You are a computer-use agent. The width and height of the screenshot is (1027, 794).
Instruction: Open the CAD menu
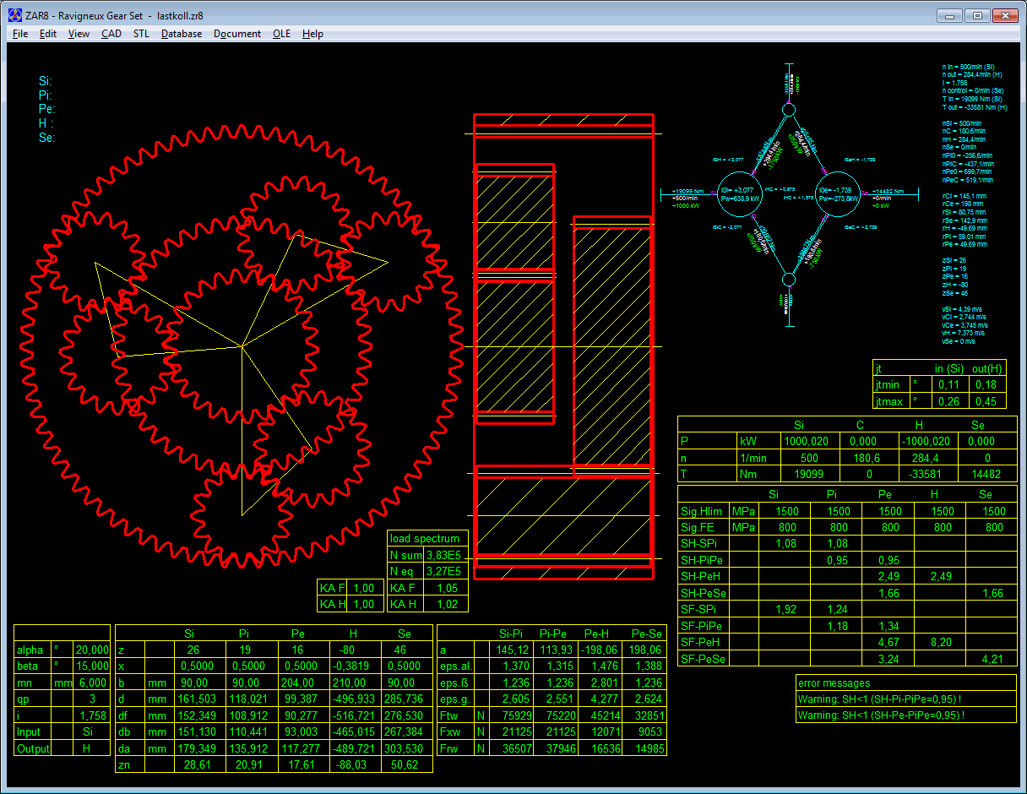(111, 34)
